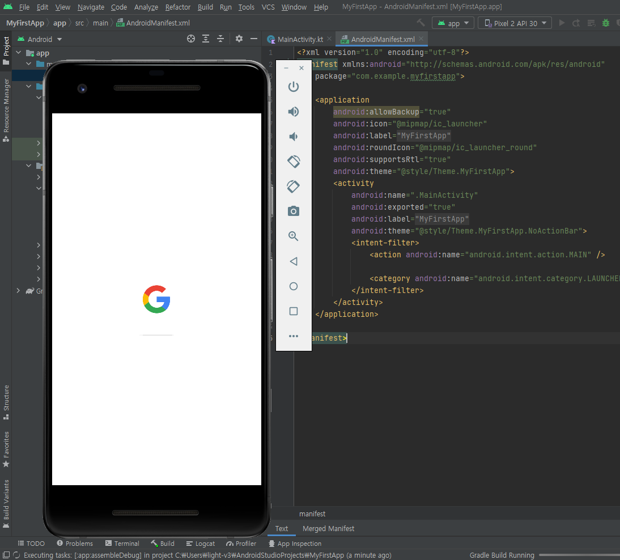The height and width of the screenshot is (560, 620).
Task: Open emulator extended controls (three dots)
Action: click(294, 336)
